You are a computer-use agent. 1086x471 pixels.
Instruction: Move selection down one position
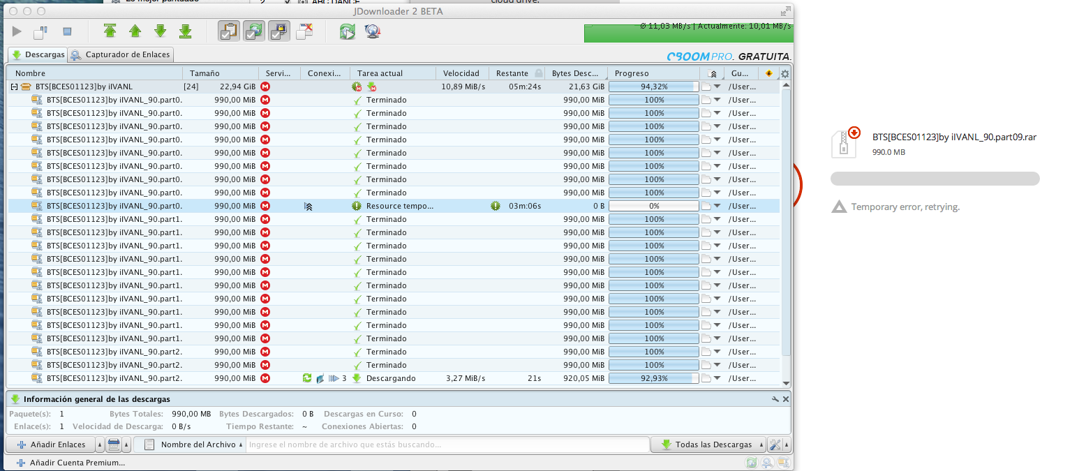click(160, 31)
